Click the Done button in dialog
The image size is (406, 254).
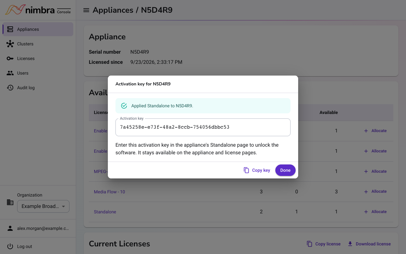(x=285, y=170)
